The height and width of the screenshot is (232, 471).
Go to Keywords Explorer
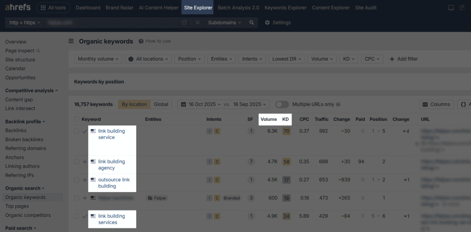pyautogui.click(x=285, y=8)
